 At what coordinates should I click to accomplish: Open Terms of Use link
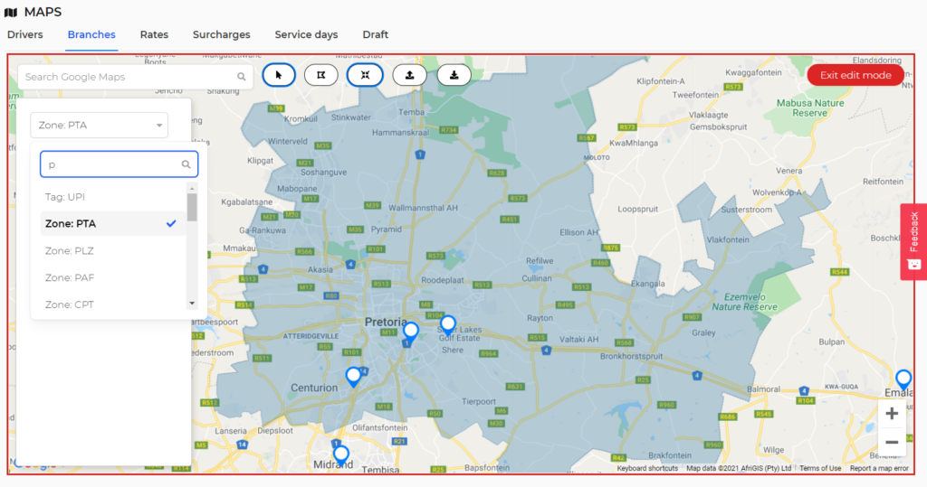coord(820,468)
